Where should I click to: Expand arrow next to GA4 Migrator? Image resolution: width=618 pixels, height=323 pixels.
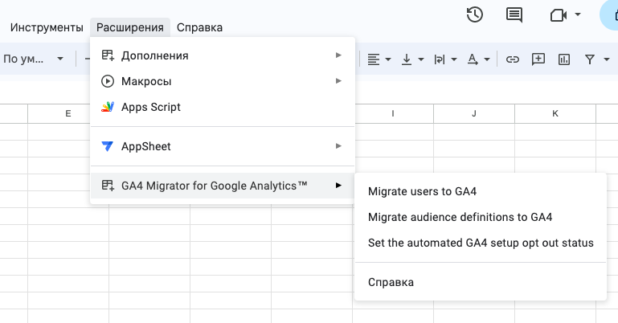tap(338, 185)
